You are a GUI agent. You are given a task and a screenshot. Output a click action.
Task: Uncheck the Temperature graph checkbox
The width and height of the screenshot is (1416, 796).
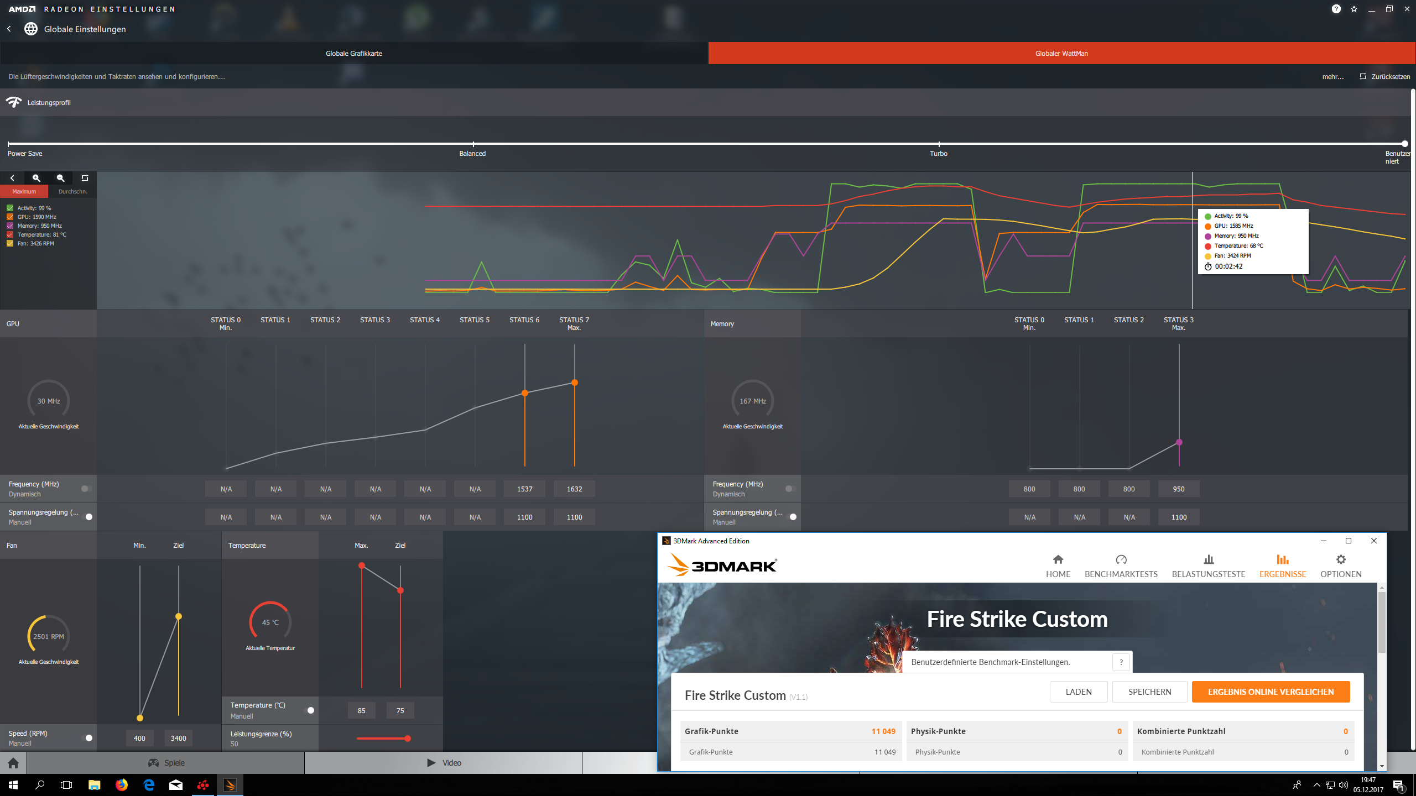tap(10, 234)
